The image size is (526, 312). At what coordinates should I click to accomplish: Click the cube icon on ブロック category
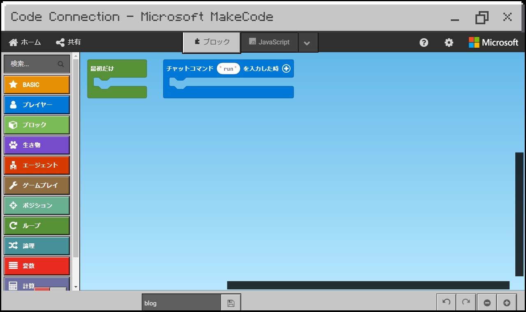pos(13,125)
